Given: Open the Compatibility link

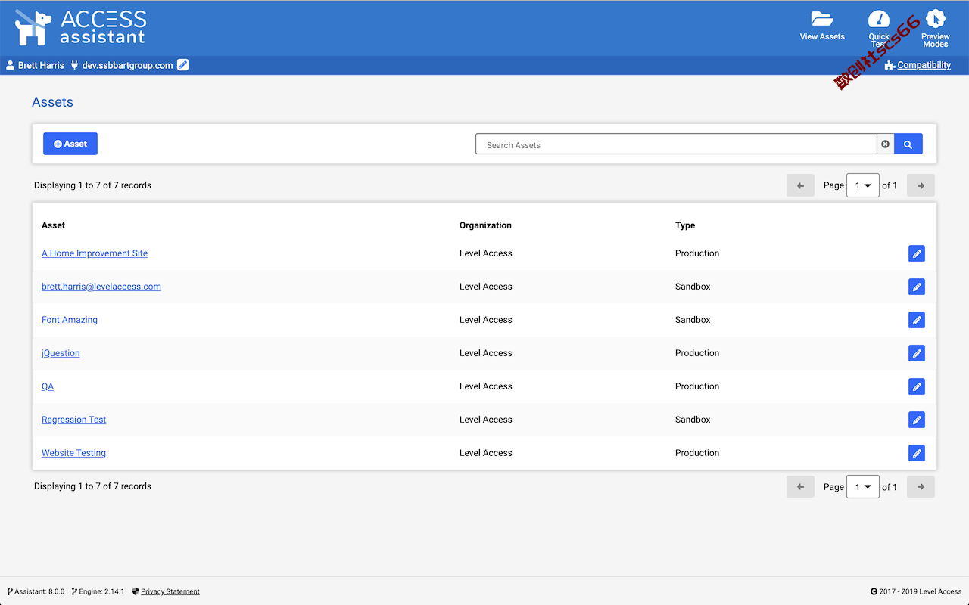Looking at the screenshot, I should 924,65.
